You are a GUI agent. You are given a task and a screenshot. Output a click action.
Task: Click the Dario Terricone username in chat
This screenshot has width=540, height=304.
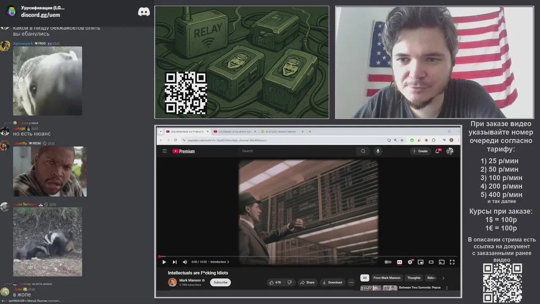click(x=26, y=204)
